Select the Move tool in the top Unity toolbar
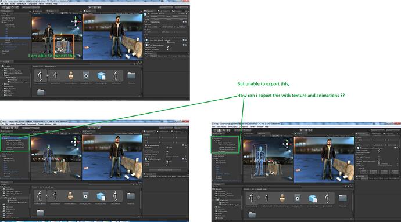401x222 pixels. point(8,8)
